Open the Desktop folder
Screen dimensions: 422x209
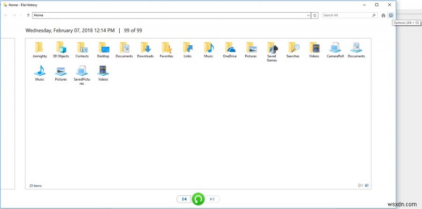(103, 49)
